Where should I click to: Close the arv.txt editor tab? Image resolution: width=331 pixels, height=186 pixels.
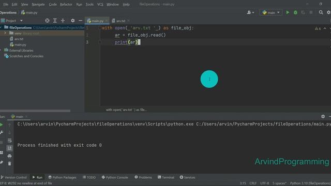click(x=128, y=21)
